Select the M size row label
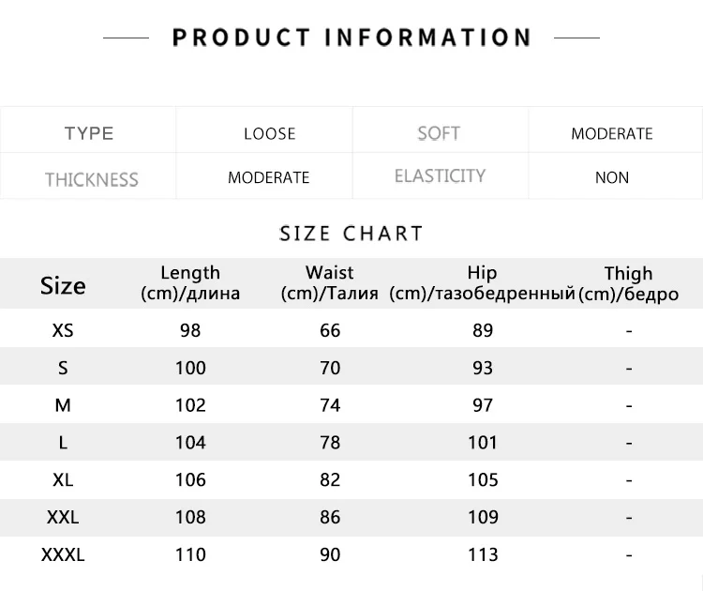Viewport: 703px width, 591px height. coord(63,405)
